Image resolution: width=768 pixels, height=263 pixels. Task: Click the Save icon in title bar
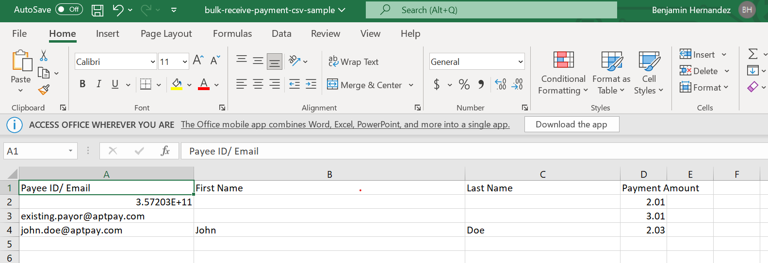tap(98, 10)
